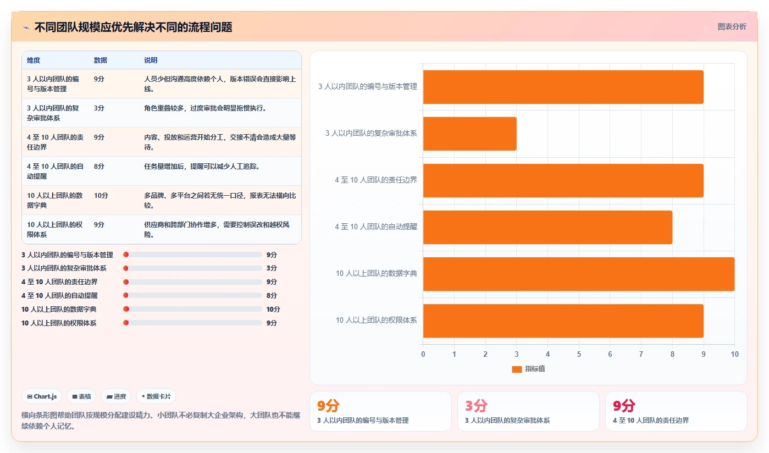Click chart bar for 4 至 10 人团队的责任边界
The width and height of the screenshot is (769, 453).
point(563,180)
